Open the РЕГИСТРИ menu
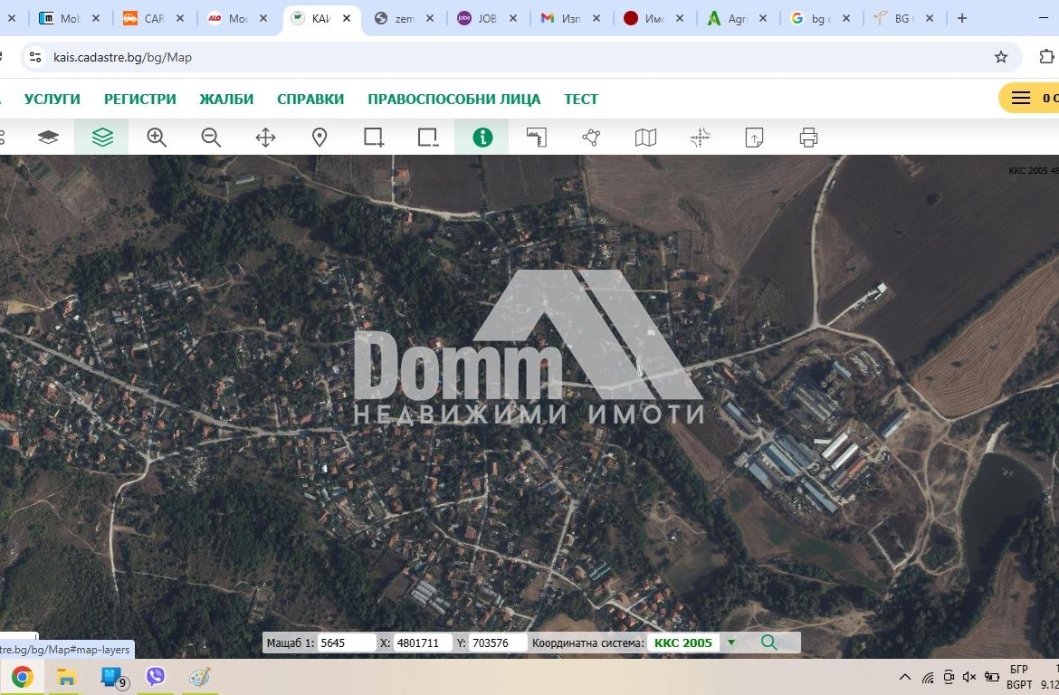The width and height of the screenshot is (1059, 695). (139, 100)
